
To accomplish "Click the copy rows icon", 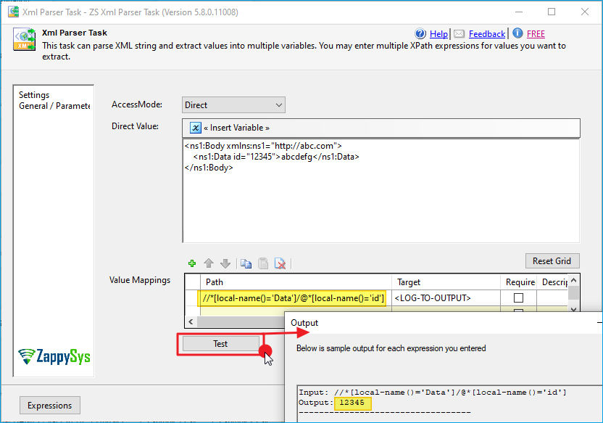I will point(246,263).
